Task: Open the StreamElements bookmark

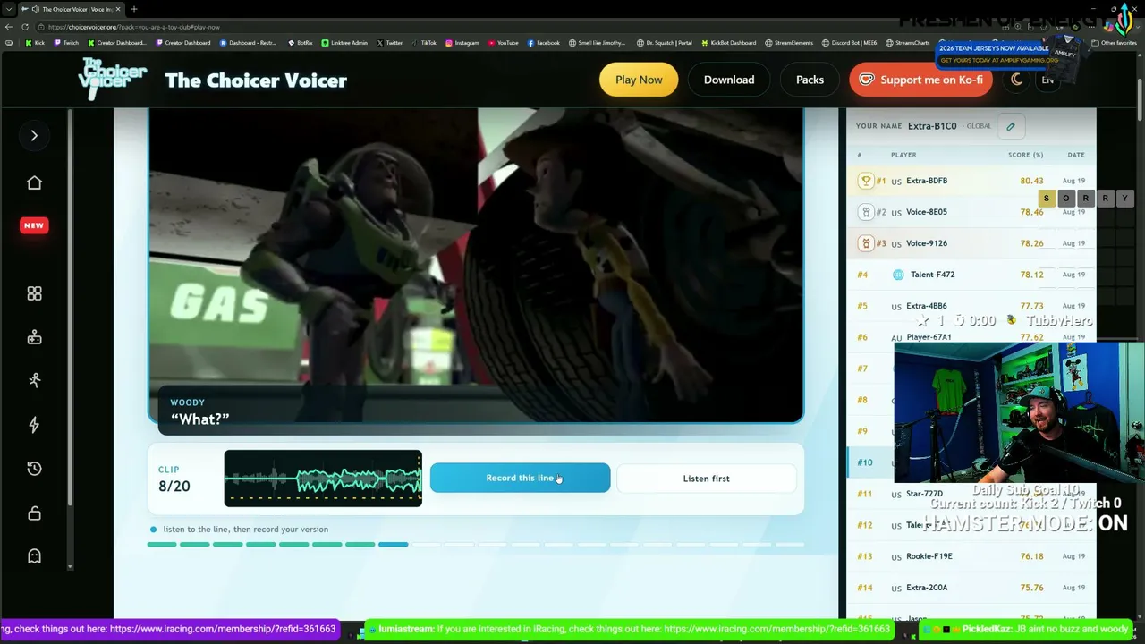Action: [x=789, y=43]
